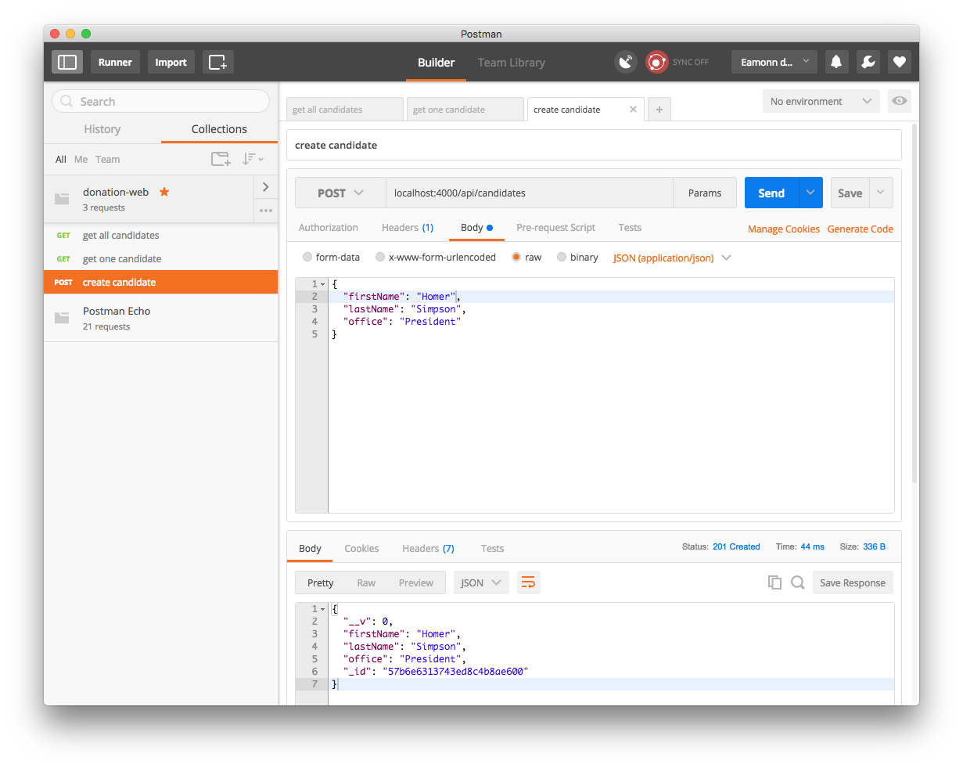
Task: Copy response to clipboard icon
Action: 774,582
